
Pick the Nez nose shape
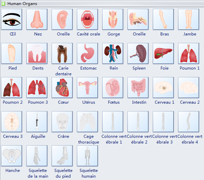[x=37, y=19]
